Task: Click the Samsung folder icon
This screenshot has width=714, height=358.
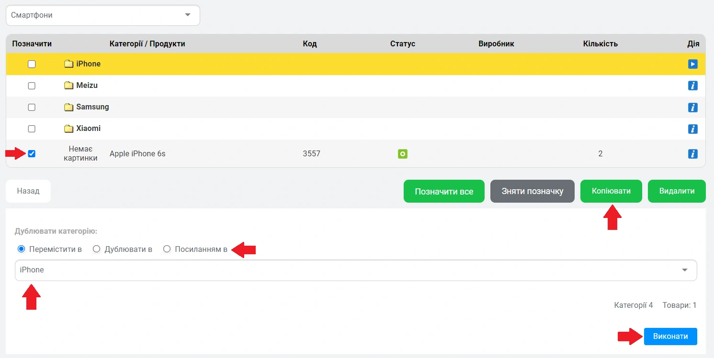Action: coord(68,107)
